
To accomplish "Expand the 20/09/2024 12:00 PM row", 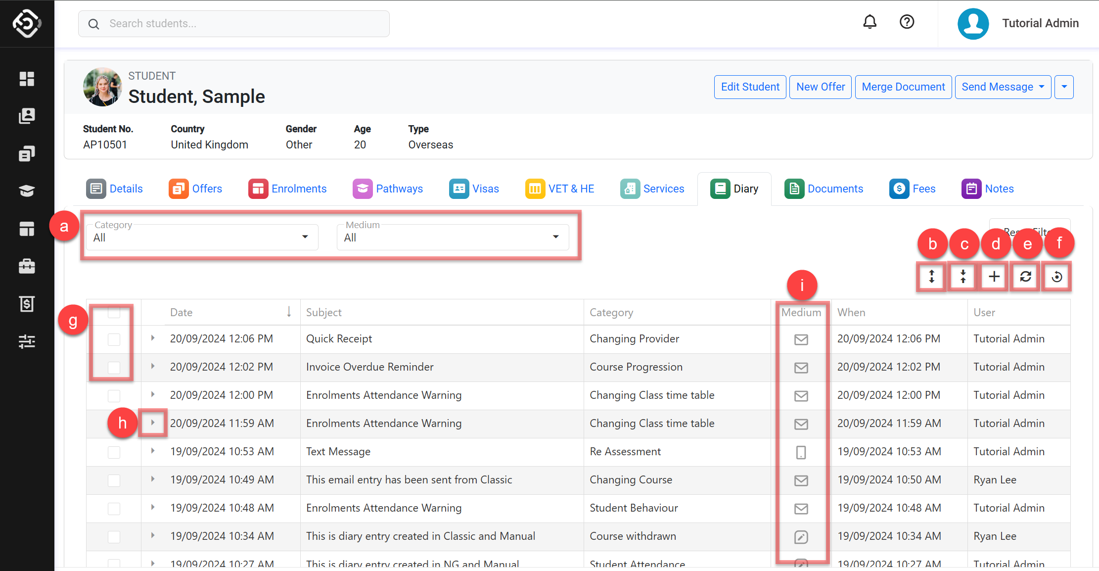I will (153, 394).
